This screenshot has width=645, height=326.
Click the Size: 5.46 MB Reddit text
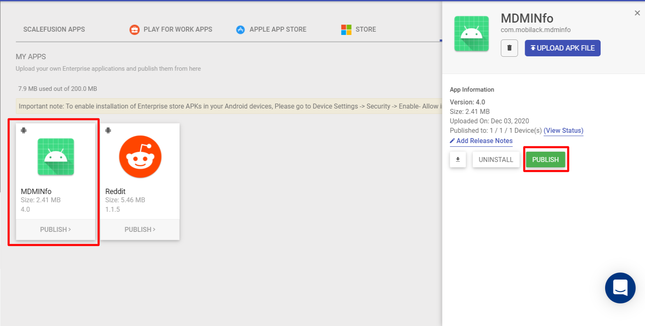click(x=125, y=200)
